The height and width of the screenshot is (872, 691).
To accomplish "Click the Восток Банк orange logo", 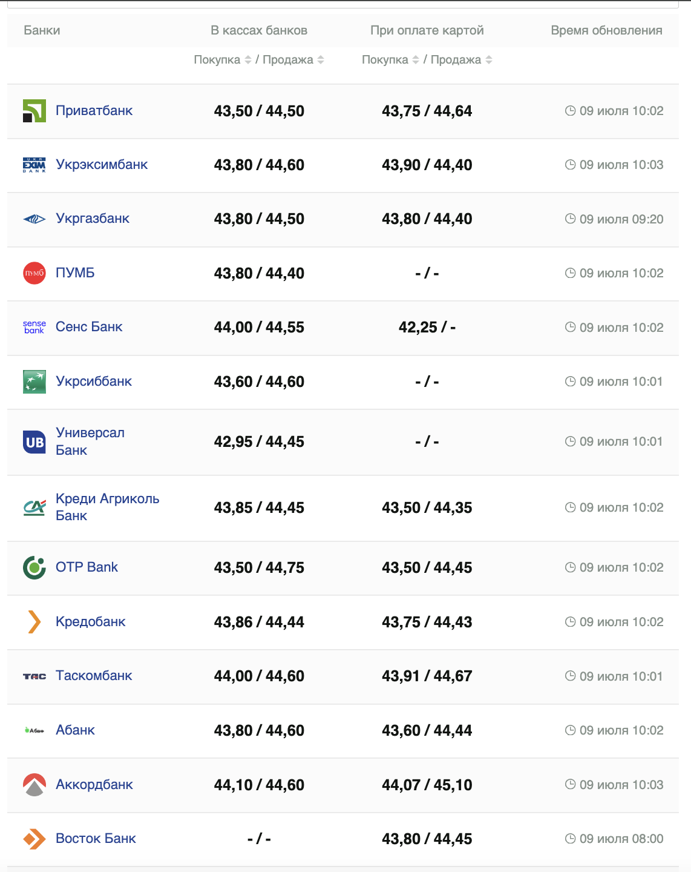I will pos(34,839).
